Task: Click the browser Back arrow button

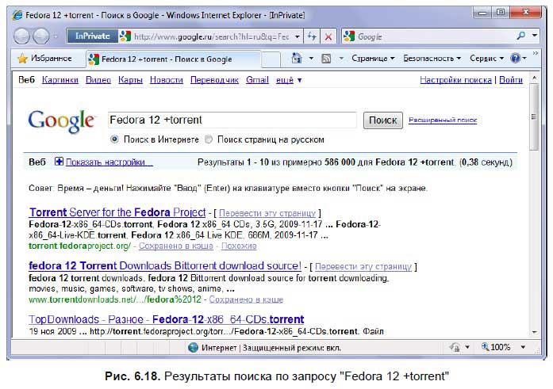Action: (23, 36)
